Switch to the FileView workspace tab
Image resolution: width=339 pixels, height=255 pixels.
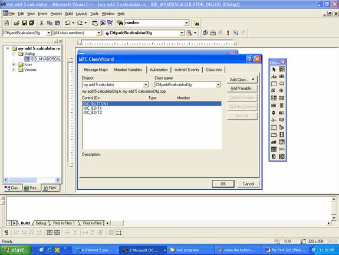pyautogui.click(x=51, y=188)
